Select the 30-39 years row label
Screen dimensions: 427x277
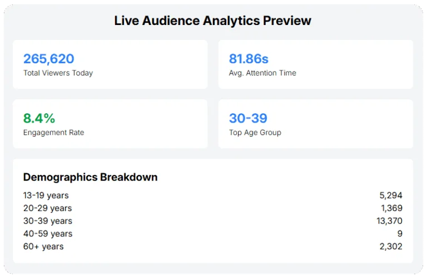[x=47, y=221]
